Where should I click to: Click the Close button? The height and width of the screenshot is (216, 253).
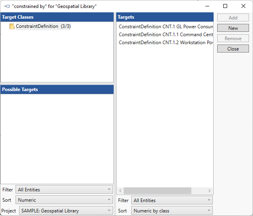point(233,49)
